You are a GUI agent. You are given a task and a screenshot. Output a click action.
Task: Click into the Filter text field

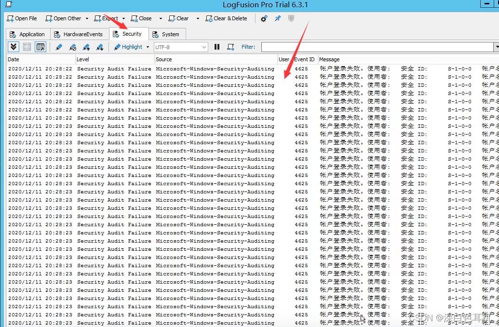377,47
